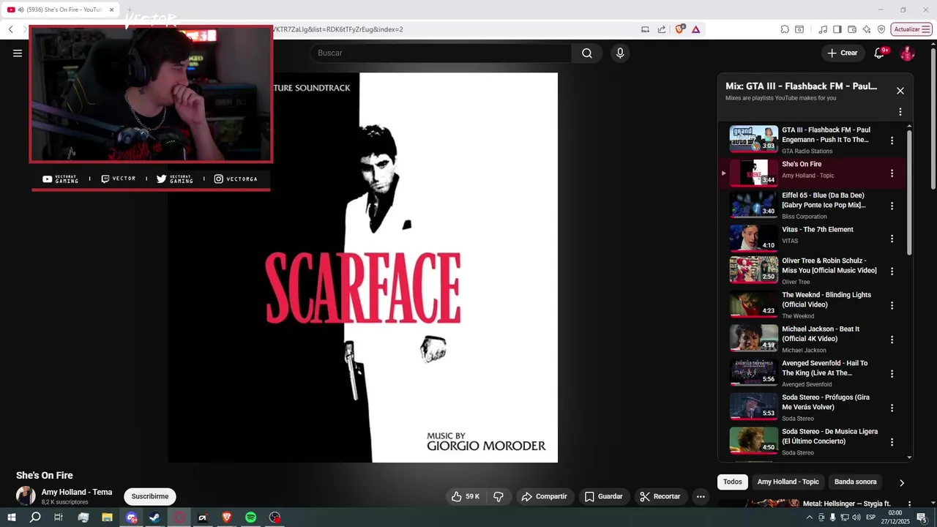Viewport: 937px width, 527px height.
Task: Open the Brave Wallet icon
Action: point(851,29)
